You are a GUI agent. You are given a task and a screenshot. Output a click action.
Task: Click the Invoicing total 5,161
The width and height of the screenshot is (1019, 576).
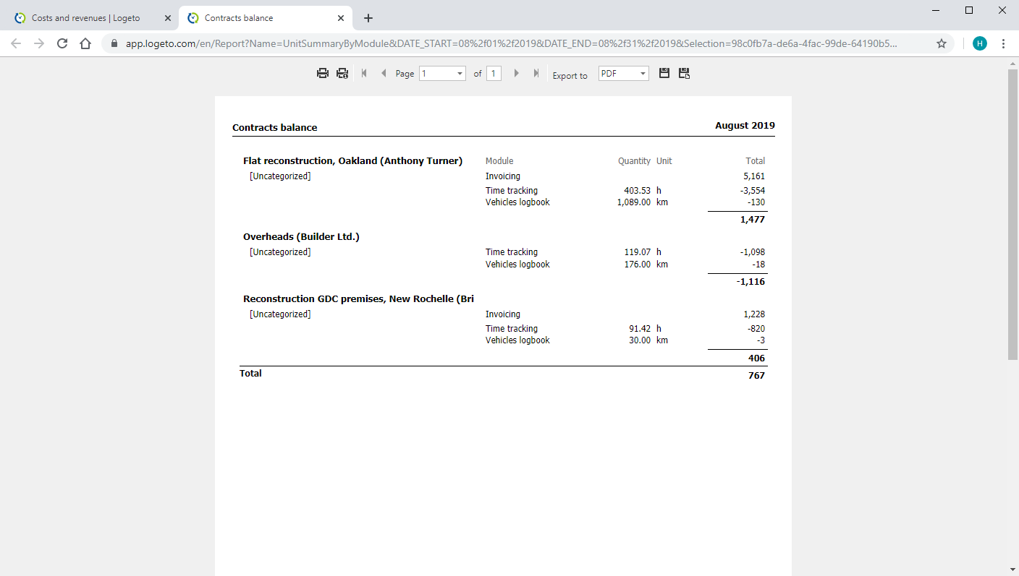pos(754,176)
